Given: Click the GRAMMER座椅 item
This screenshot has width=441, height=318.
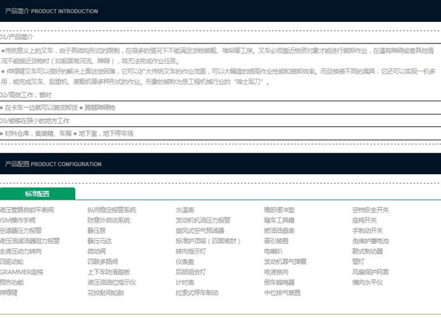Looking at the screenshot, I should pos(21,272).
